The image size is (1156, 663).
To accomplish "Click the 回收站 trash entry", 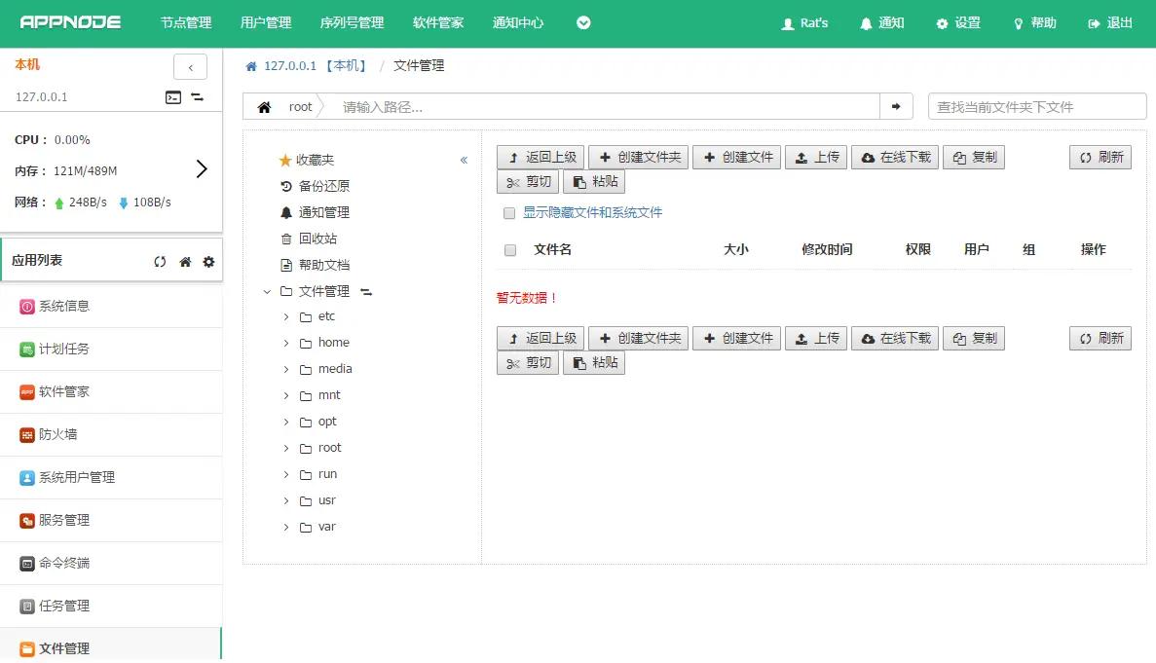I will pyautogui.click(x=317, y=239).
